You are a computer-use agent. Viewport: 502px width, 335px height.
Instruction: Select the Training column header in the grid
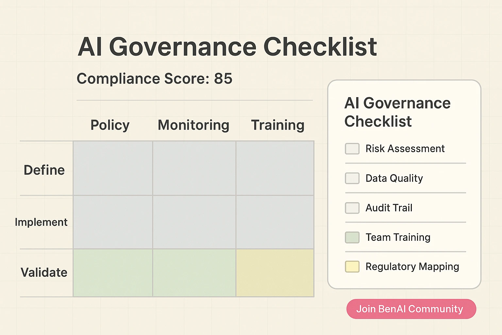pyautogui.click(x=277, y=125)
